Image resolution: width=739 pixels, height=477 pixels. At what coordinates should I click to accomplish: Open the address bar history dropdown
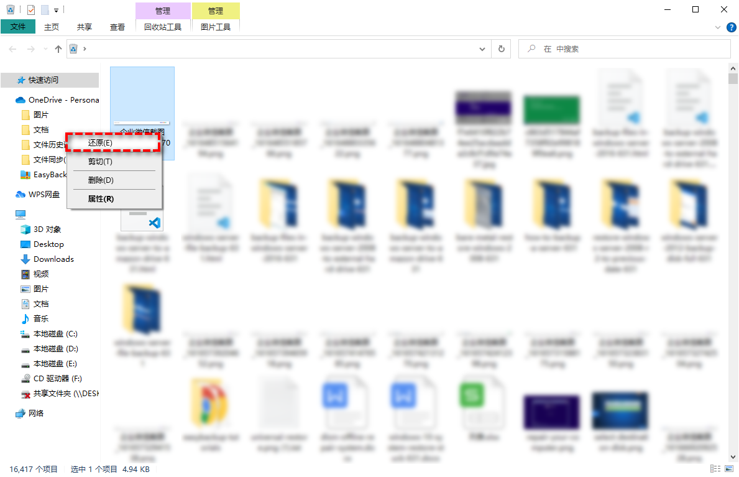point(483,49)
